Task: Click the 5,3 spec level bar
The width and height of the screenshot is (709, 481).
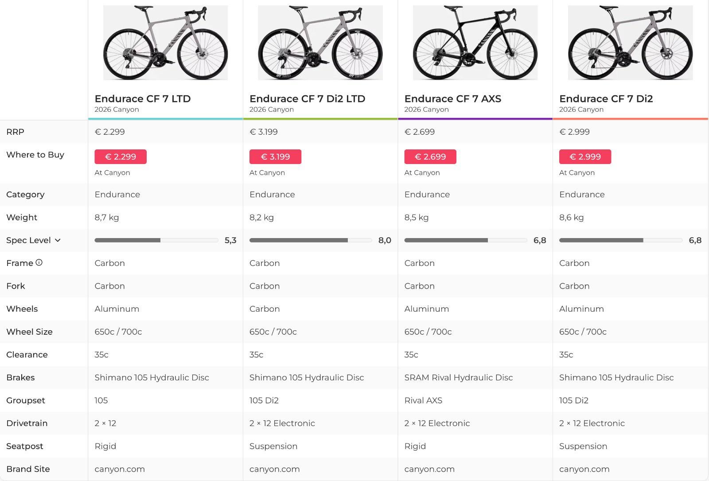Action: pyautogui.click(x=156, y=240)
